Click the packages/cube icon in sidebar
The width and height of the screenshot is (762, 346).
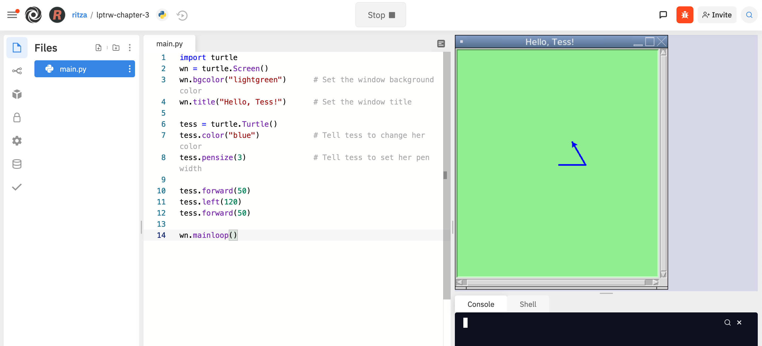tap(17, 94)
